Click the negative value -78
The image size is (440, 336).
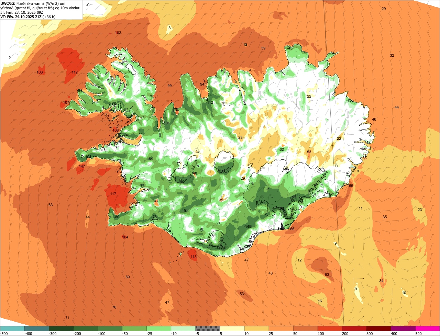click(154, 217)
